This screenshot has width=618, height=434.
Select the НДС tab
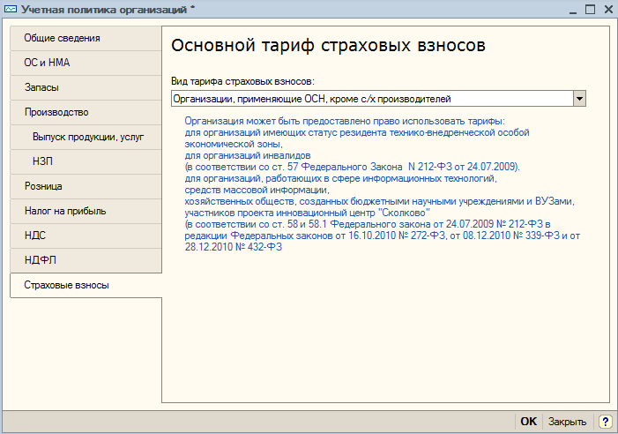pyautogui.click(x=86, y=236)
